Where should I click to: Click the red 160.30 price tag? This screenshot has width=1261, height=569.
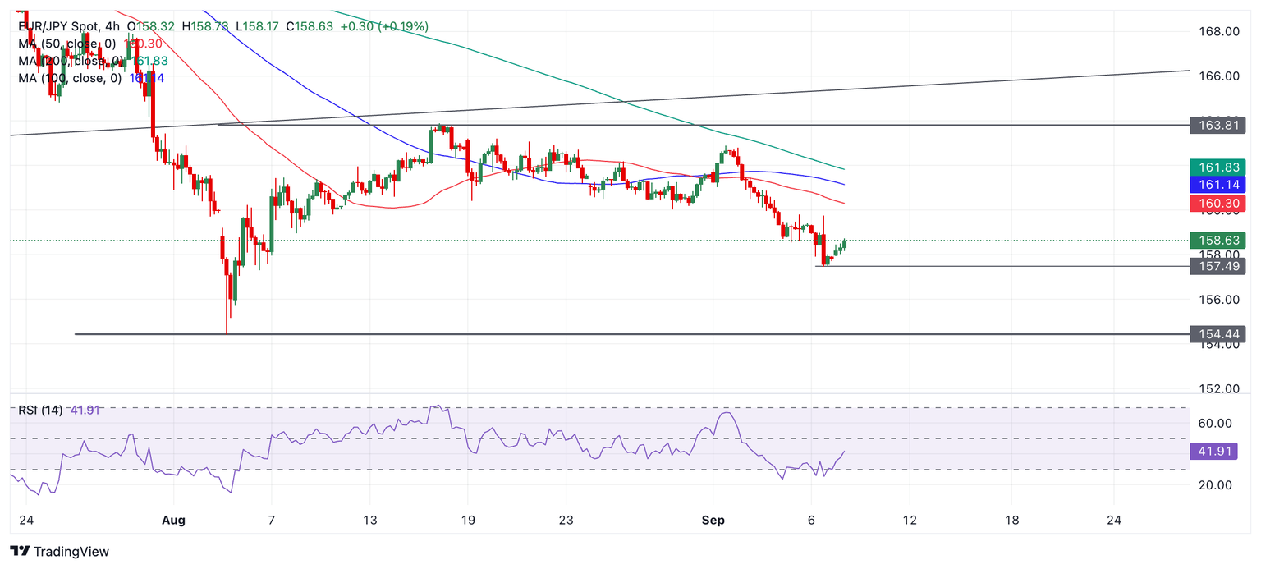[1217, 204]
